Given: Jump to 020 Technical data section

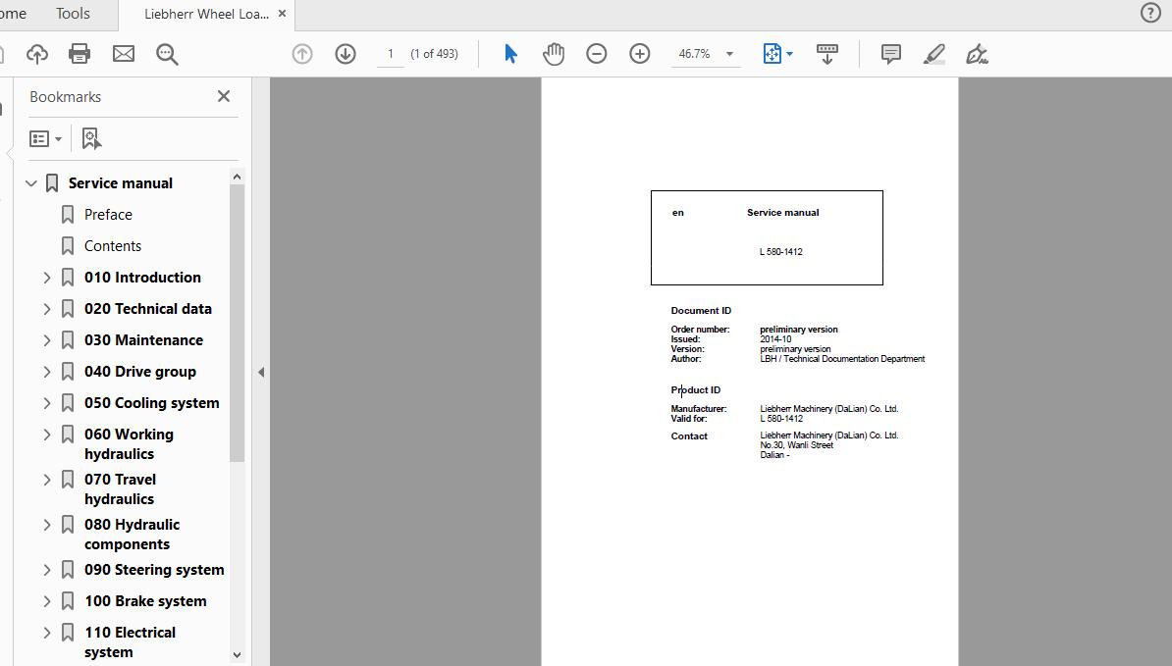Looking at the screenshot, I should click(147, 308).
